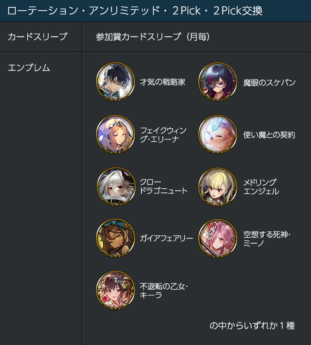Choose the フェイクウィング・エリーナ emblem portrait
Image resolution: width=311 pixels, height=345 pixels.
115,134
